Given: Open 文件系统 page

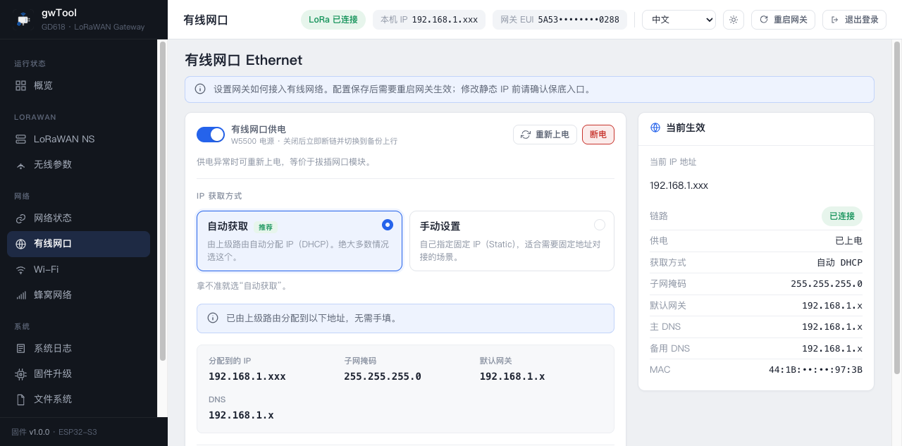Looking at the screenshot, I should 78,399.
